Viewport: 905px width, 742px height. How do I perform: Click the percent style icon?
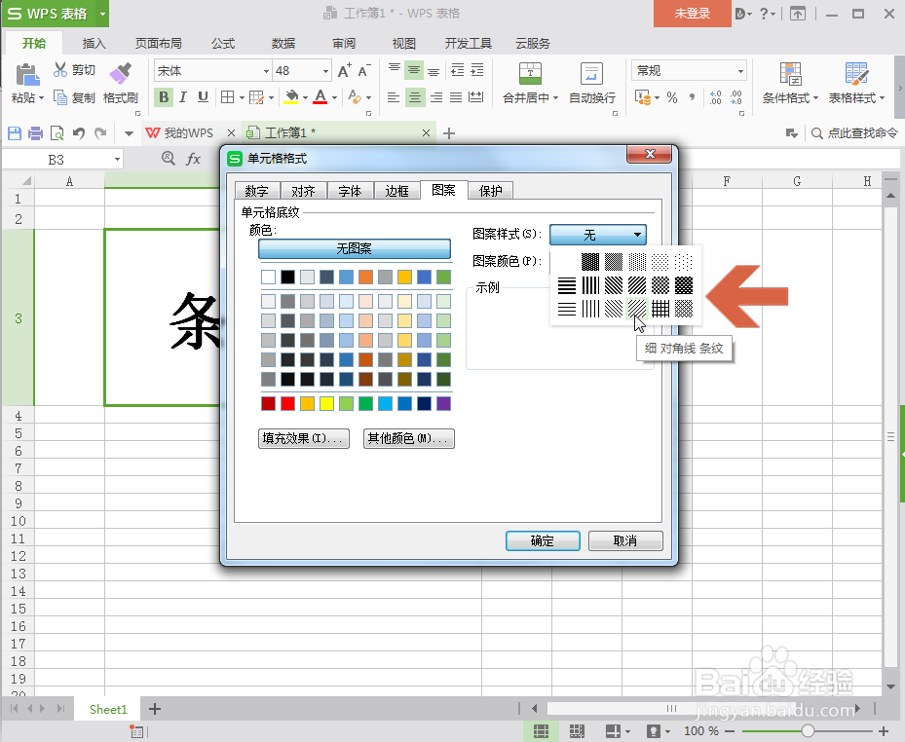point(672,97)
